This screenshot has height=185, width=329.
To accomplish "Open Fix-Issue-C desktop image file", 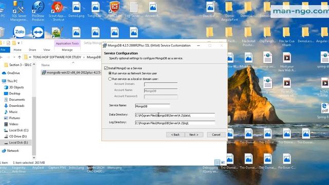I will [x=287, y=161].
